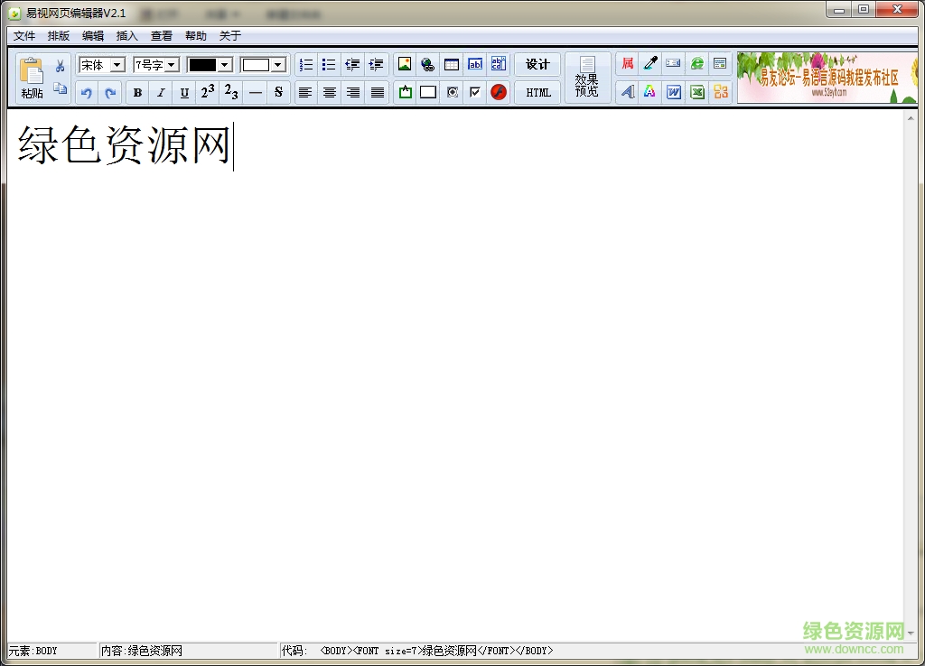
Task: Click the 效果预览 preview button
Action: click(587, 78)
